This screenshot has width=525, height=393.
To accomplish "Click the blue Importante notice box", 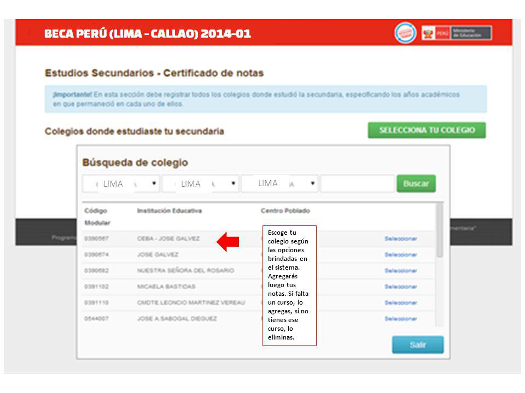I will tap(266, 99).
